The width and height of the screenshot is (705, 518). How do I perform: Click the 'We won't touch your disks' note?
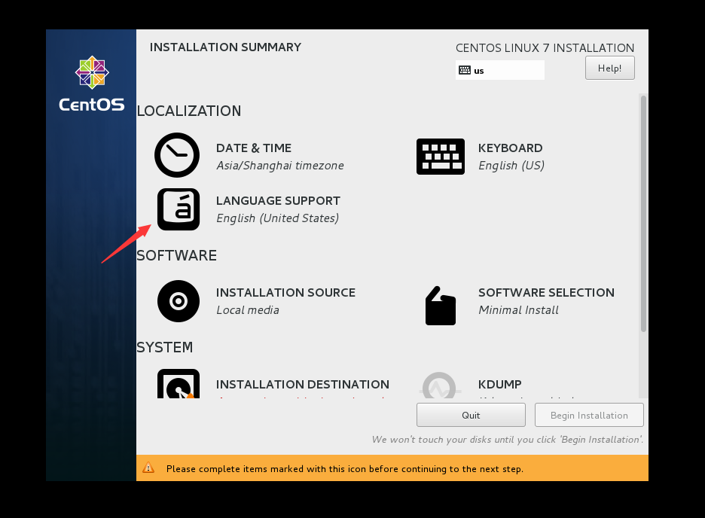507,440
